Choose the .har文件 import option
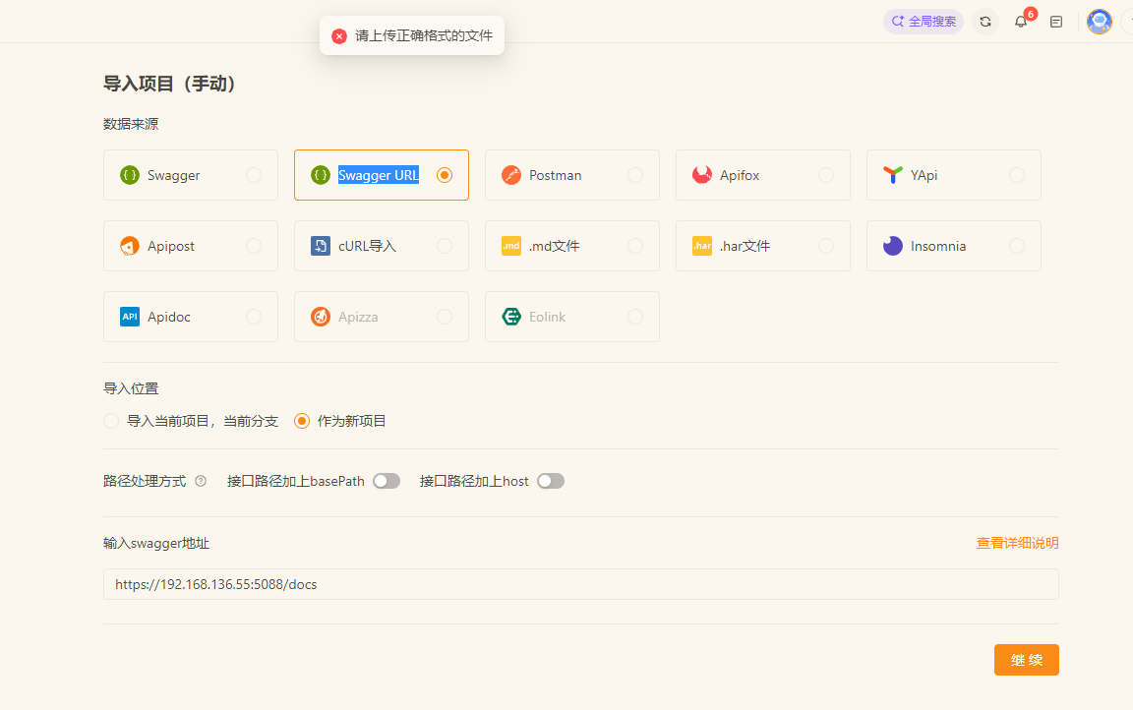 762,245
